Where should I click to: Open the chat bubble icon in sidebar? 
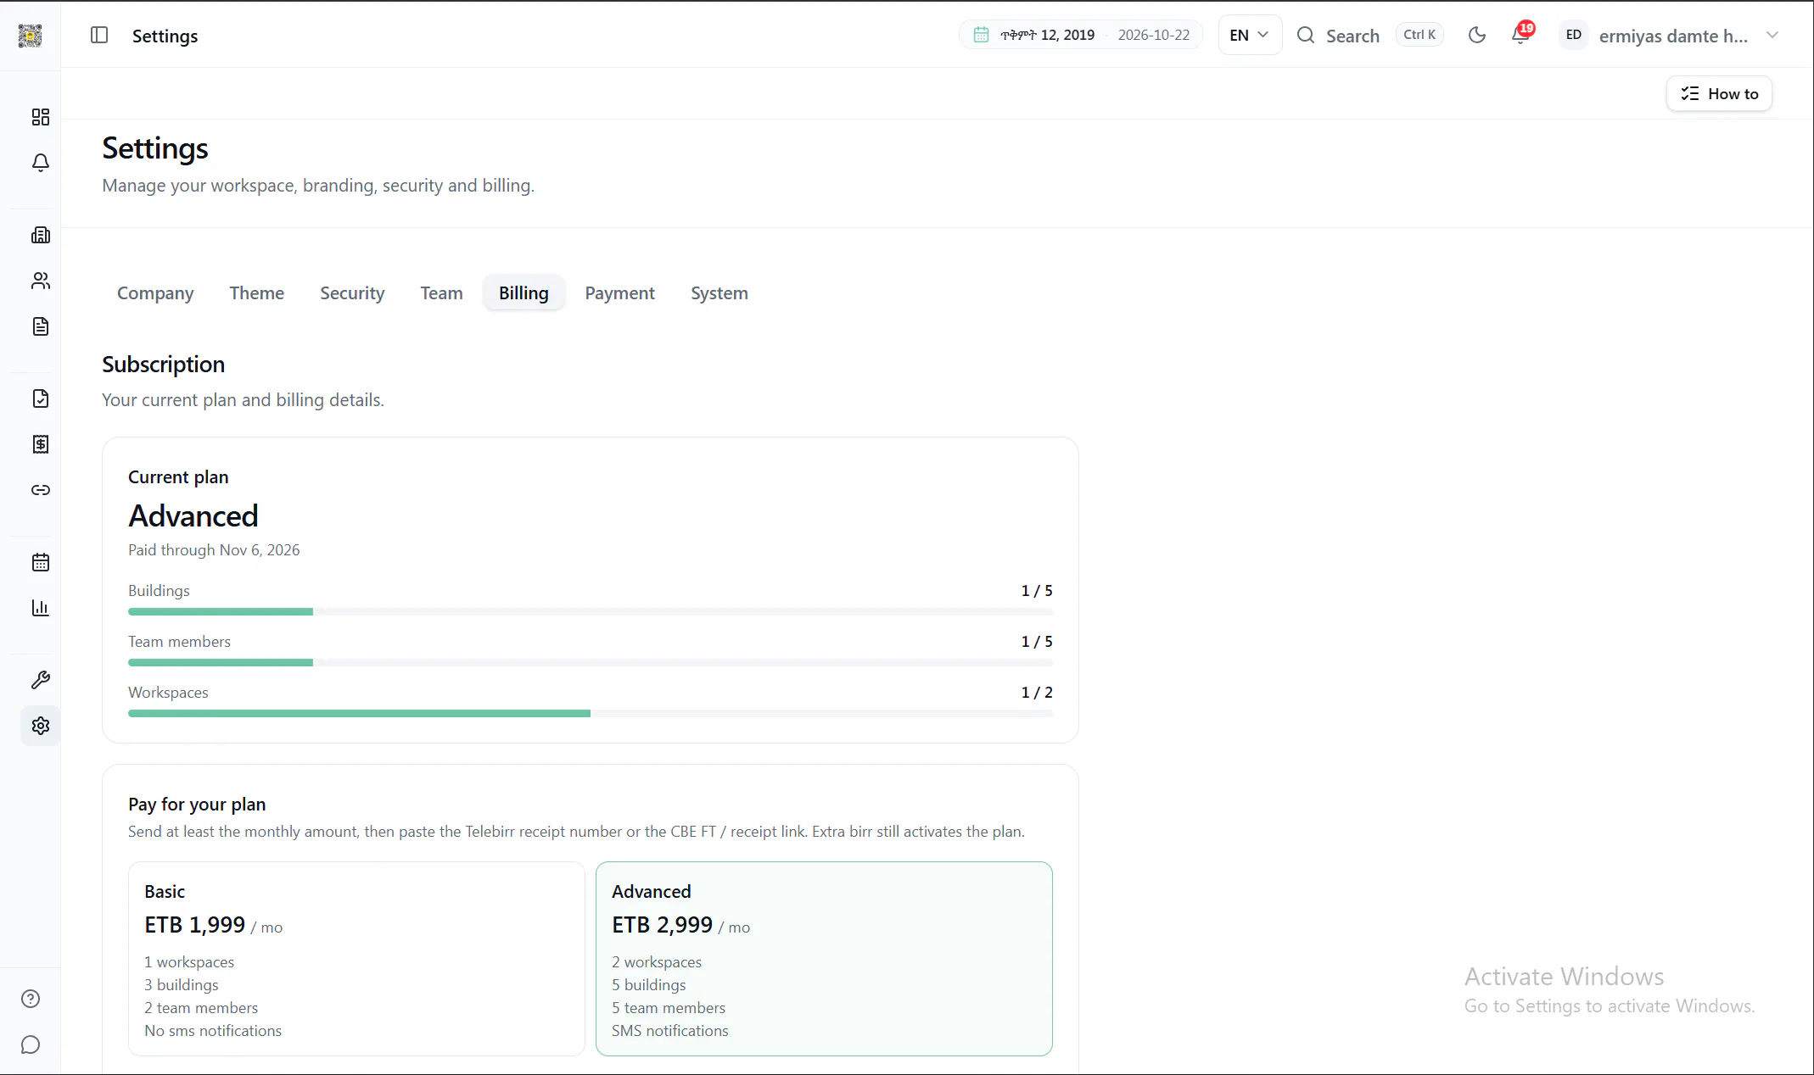click(x=31, y=1044)
